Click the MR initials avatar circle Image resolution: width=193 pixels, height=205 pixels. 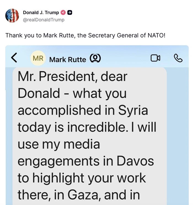coord(38,58)
